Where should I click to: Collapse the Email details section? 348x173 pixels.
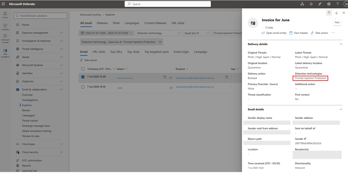pyautogui.click(x=341, y=109)
